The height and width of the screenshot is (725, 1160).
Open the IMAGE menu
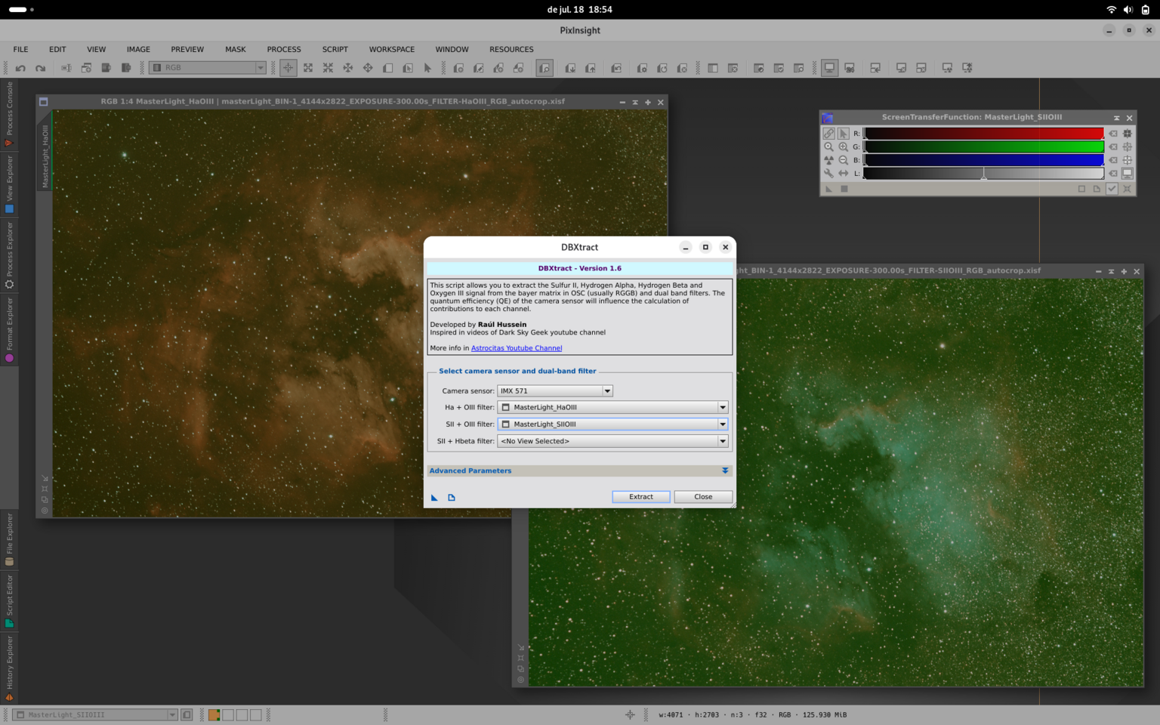(x=138, y=49)
